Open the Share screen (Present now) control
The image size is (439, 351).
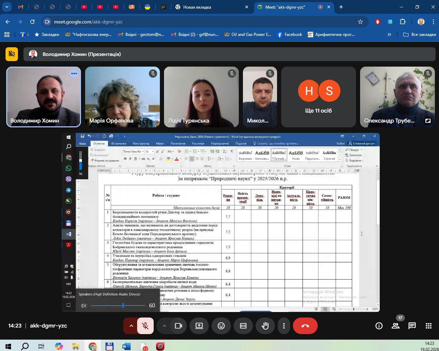(x=199, y=326)
